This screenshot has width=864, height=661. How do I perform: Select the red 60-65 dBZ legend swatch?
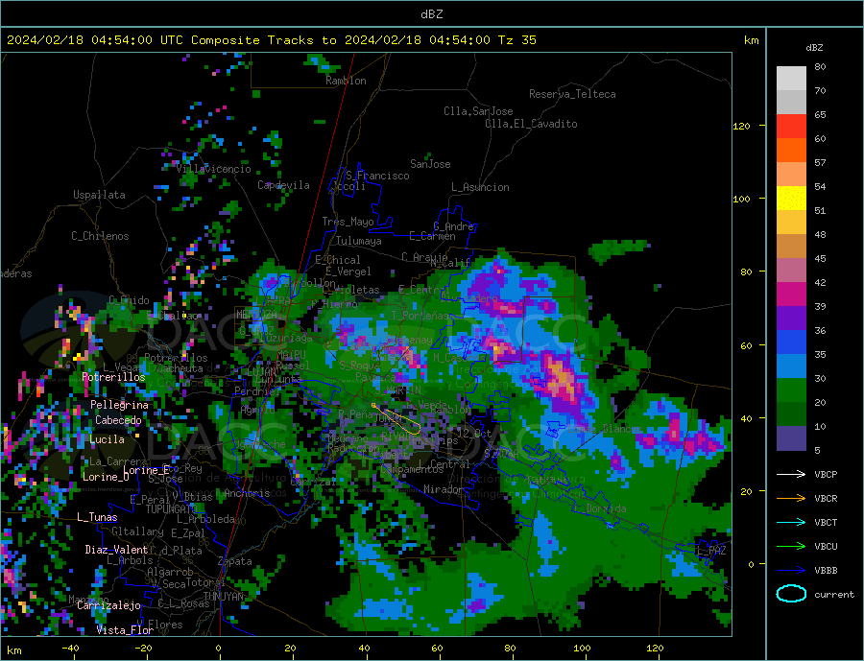tap(791, 126)
